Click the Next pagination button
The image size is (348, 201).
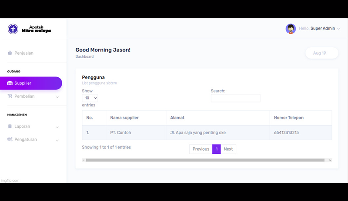228,149
